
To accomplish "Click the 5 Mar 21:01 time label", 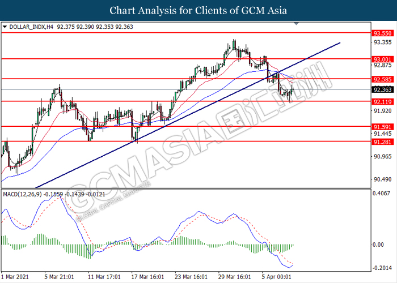I will tap(59, 277).
